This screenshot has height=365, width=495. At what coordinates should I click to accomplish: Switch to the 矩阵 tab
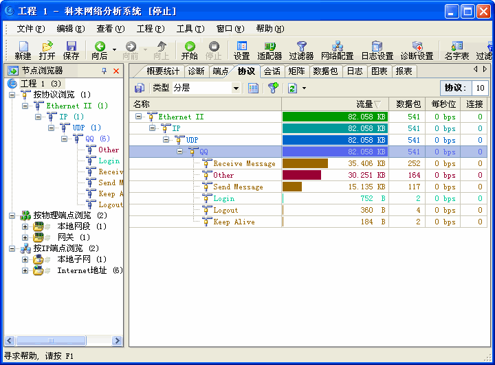coord(297,71)
